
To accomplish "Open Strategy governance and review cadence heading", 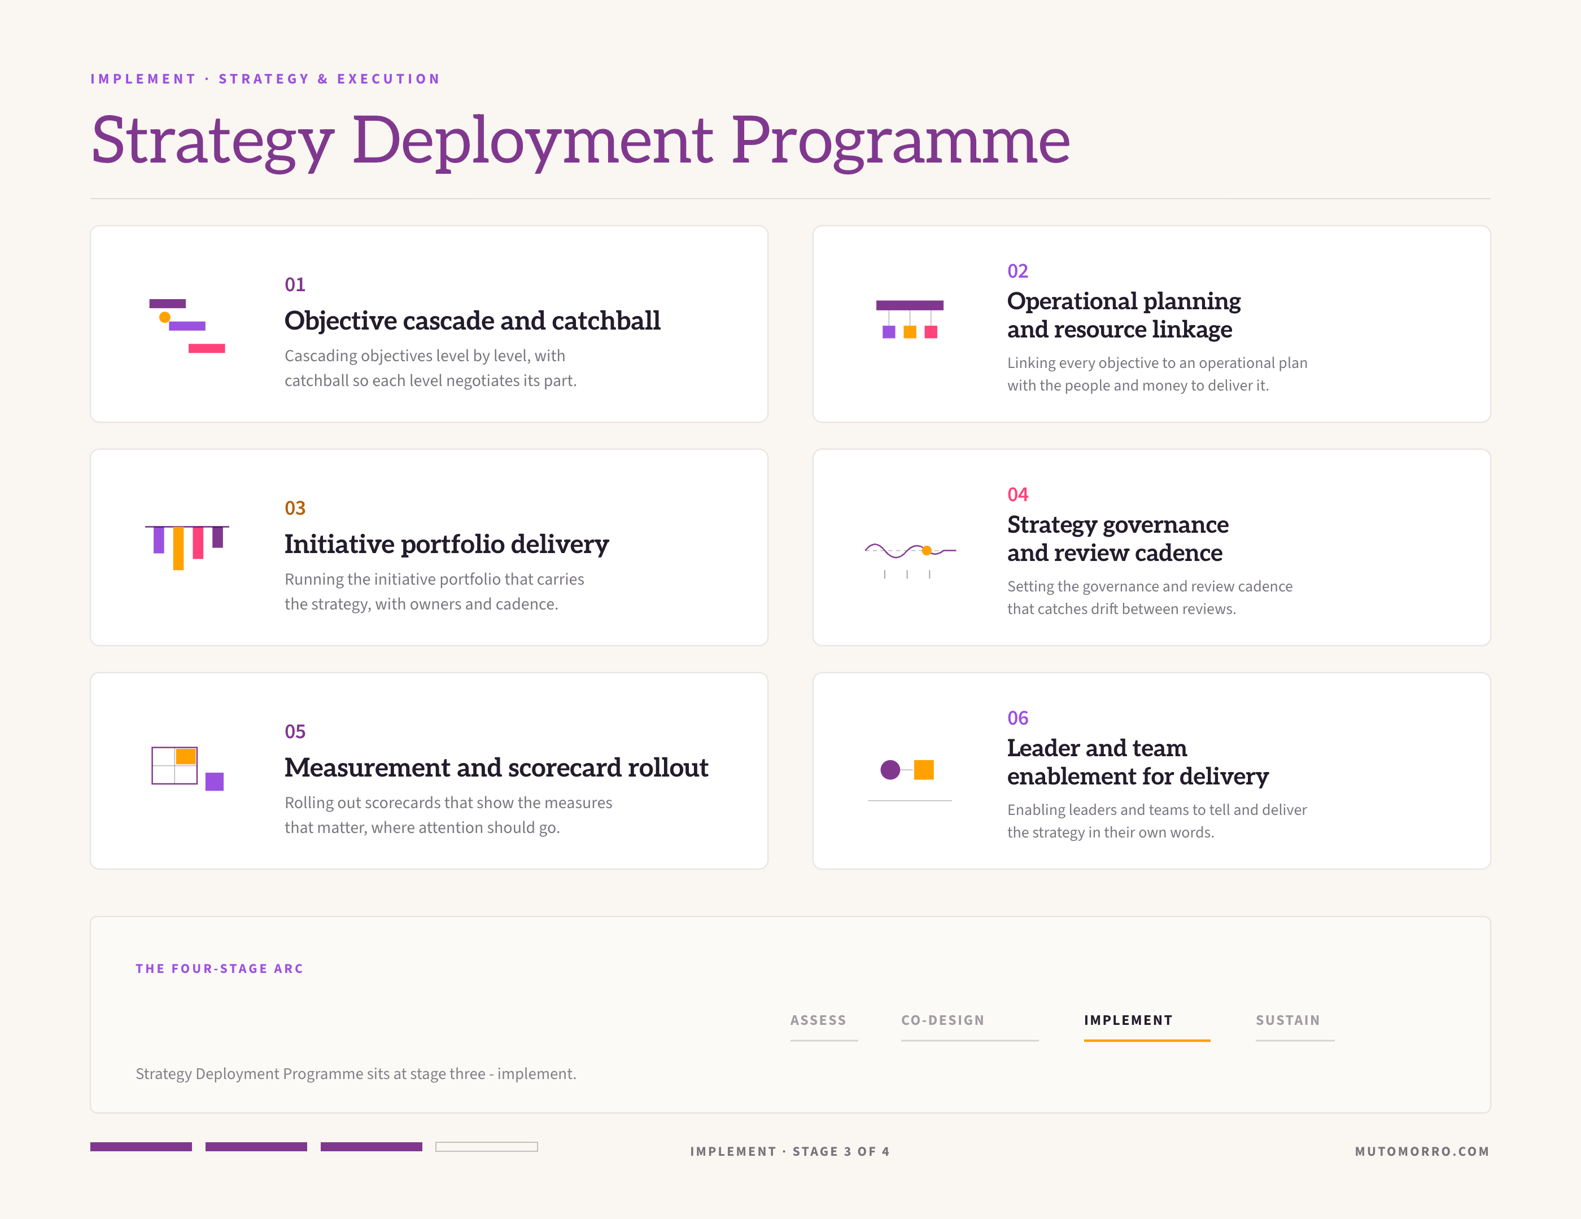I will (1117, 538).
